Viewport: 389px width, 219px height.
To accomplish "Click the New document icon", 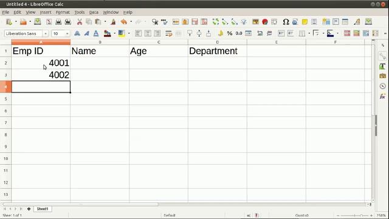I will pyautogui.click(x=9, y=22).
